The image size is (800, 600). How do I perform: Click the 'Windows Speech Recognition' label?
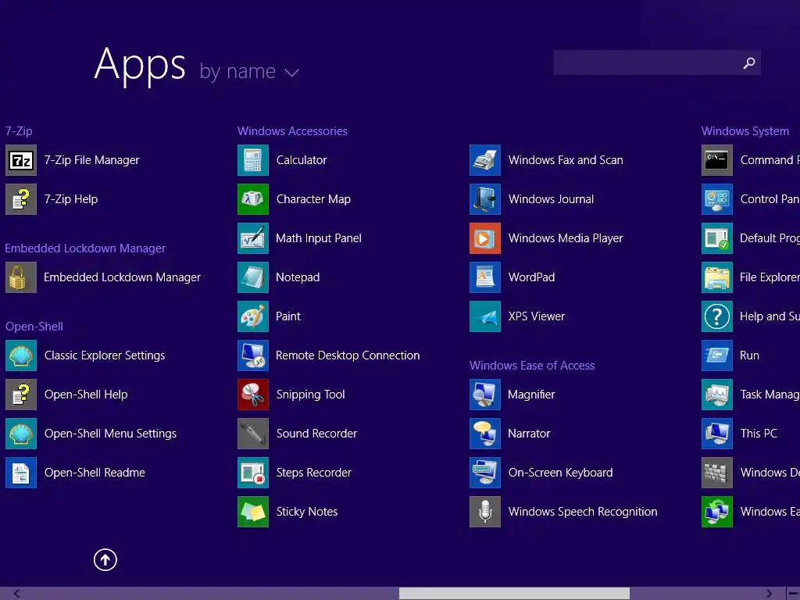pyautogui.click(x=583, y=512)
